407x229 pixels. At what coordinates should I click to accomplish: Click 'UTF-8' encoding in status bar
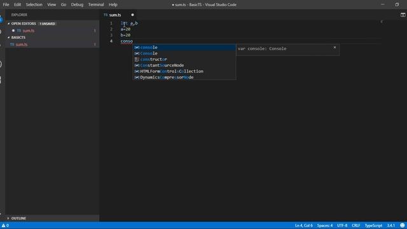click(x=342, y=225)
